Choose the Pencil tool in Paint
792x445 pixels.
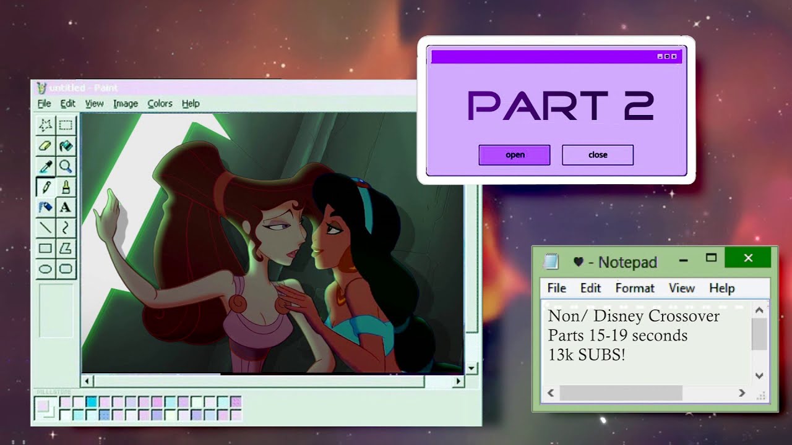(45, 187)
